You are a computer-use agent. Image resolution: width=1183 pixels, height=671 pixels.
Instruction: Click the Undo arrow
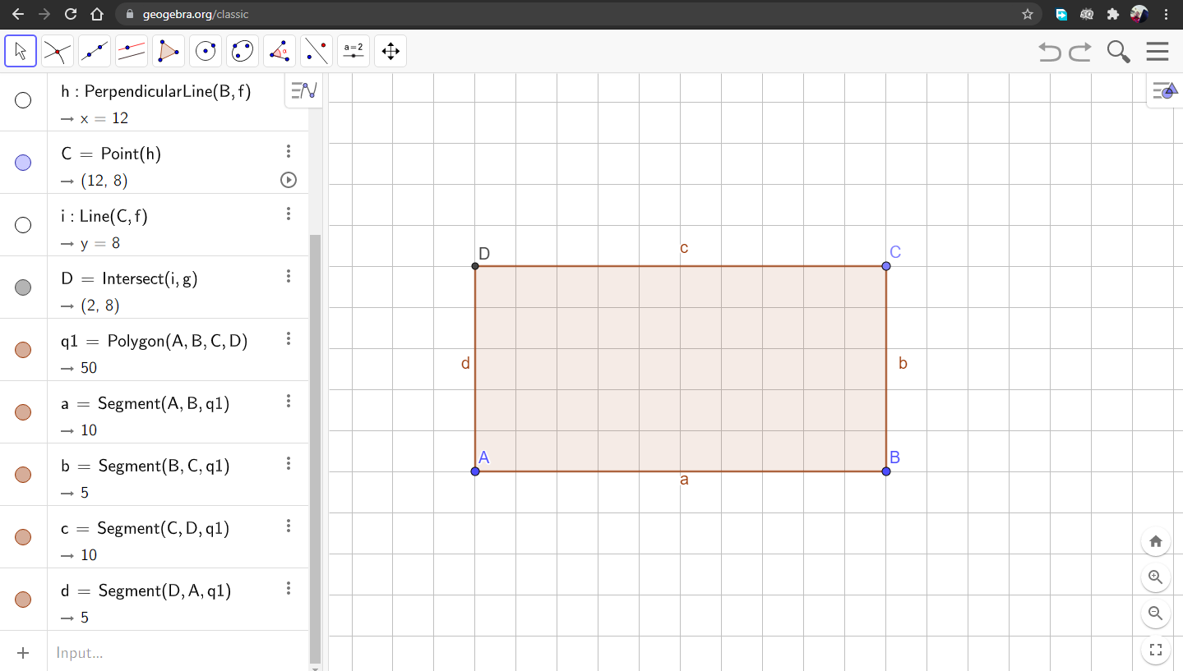point(1050,52)
